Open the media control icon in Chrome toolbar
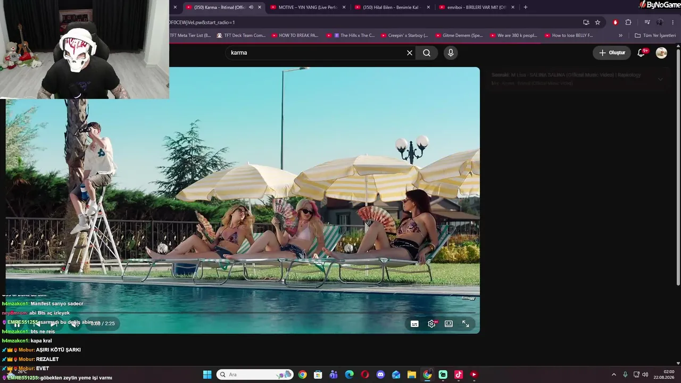 tap(647, 22)
